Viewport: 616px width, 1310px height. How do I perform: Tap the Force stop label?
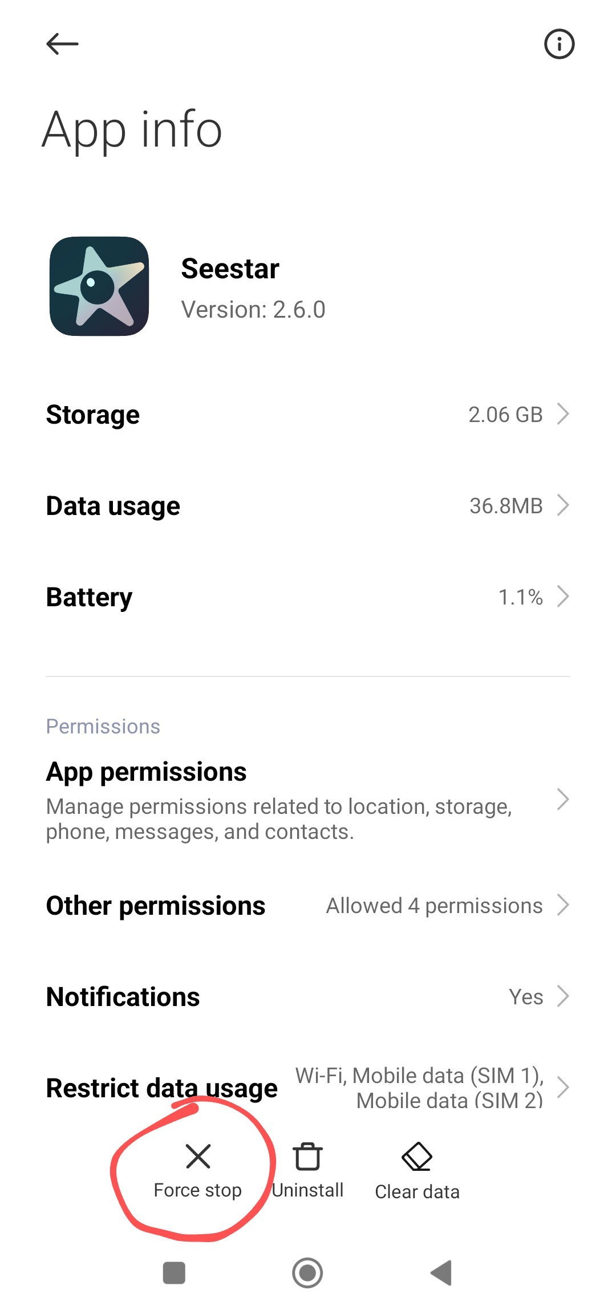(198, 1190)
